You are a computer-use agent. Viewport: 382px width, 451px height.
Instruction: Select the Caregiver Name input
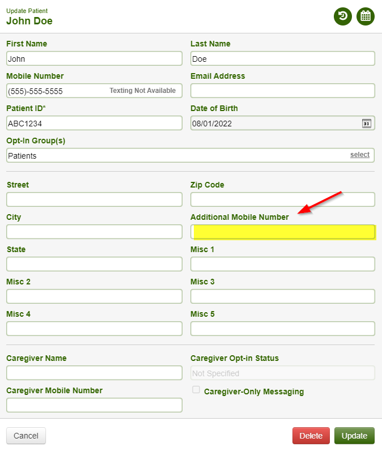(94, 373)
